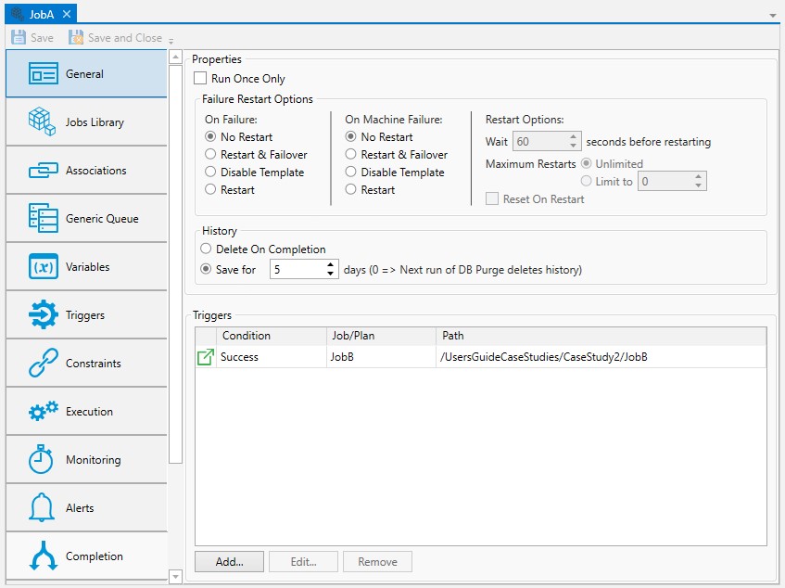Select Disable Template under On Machine Failure

[x=351, y=173]
